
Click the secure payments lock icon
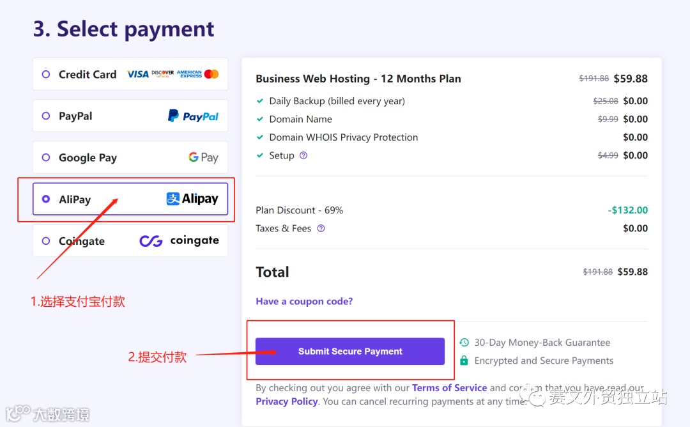point(464,361)
